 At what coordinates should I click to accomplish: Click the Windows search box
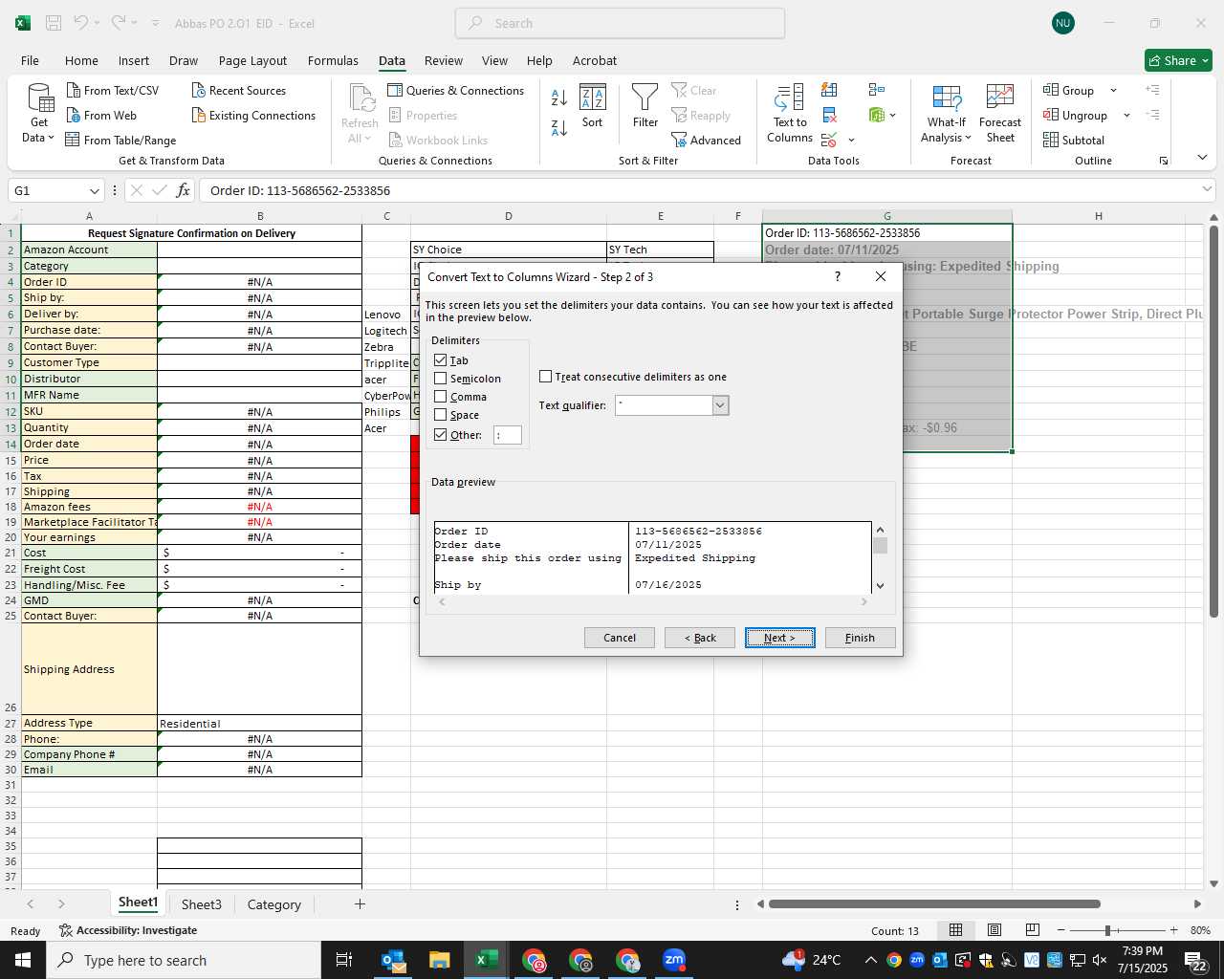tap(184, 960)
